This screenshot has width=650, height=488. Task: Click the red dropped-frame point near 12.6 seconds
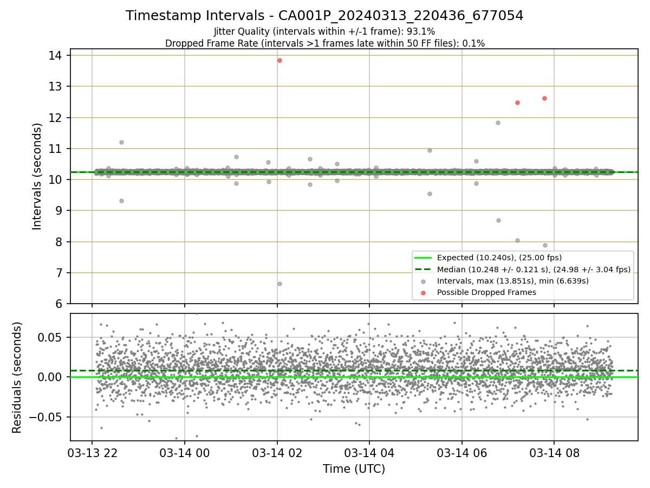[544, 98]
